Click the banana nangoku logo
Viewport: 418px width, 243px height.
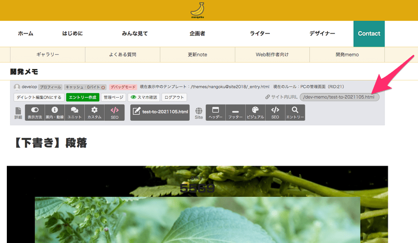click(x=197, y=10)
